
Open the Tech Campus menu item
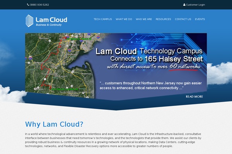103,19
